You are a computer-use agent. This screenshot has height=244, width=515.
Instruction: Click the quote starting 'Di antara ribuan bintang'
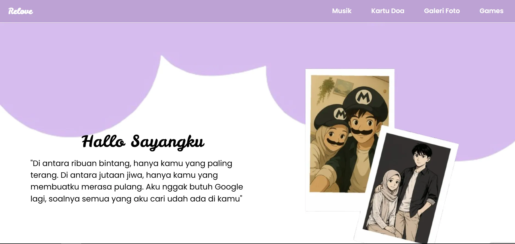[137, 181]
